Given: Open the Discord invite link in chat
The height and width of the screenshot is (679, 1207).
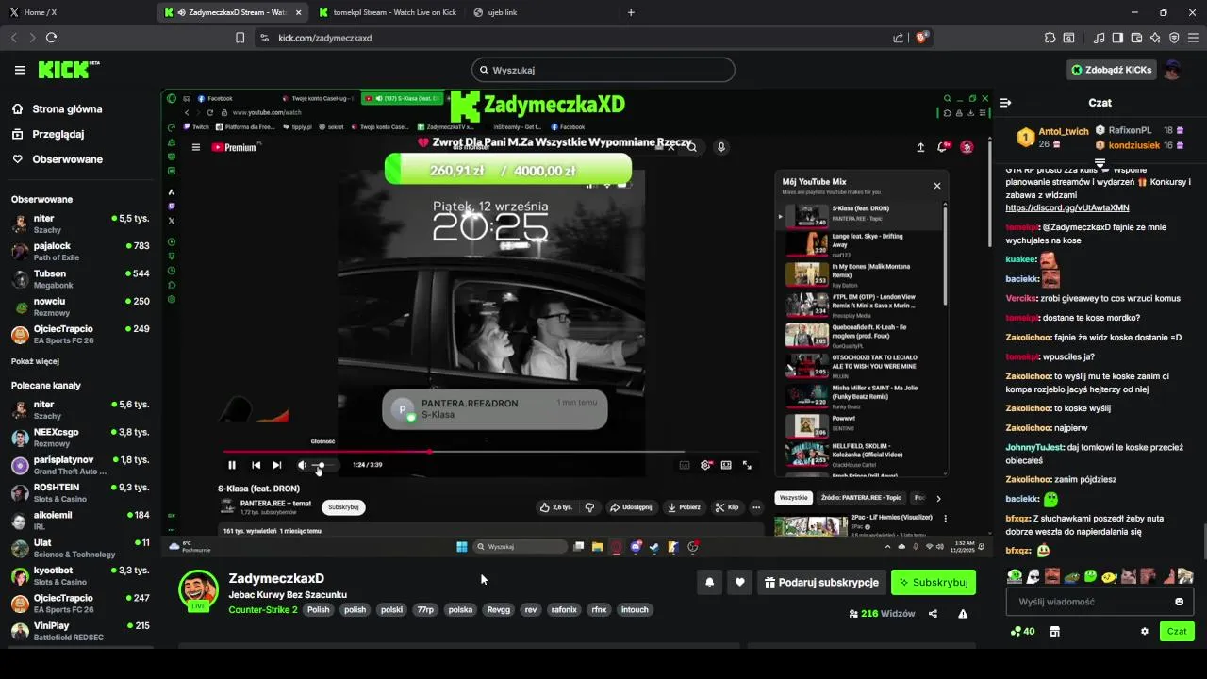Looking at the screenshot, I should [1066, 207].
